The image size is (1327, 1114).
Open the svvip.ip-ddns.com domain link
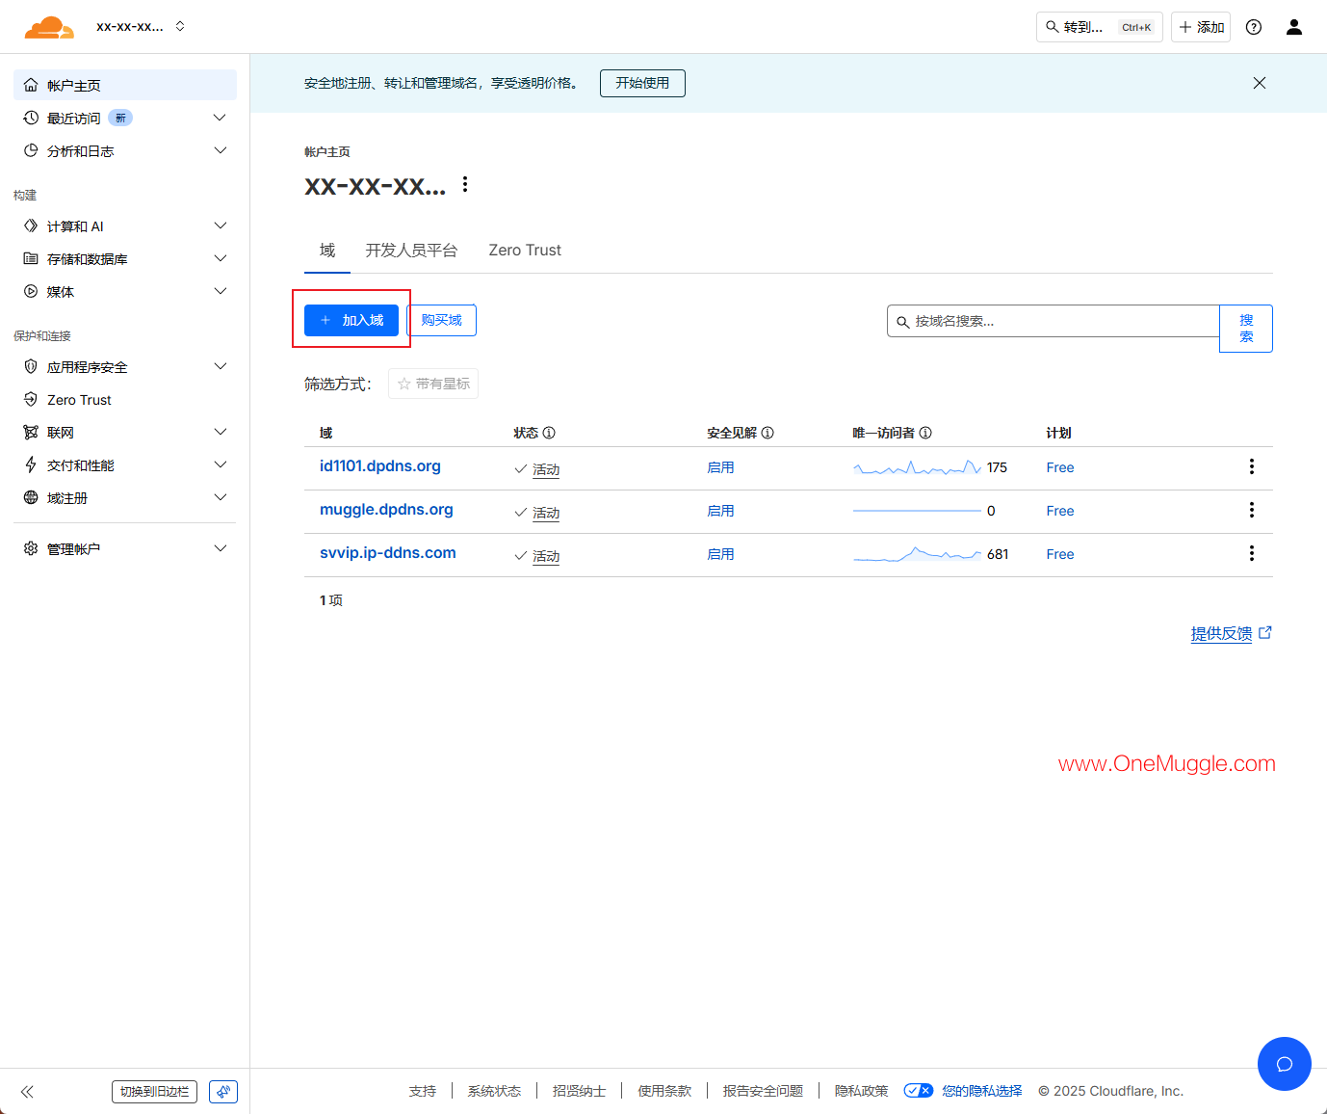tap(388, 553)
